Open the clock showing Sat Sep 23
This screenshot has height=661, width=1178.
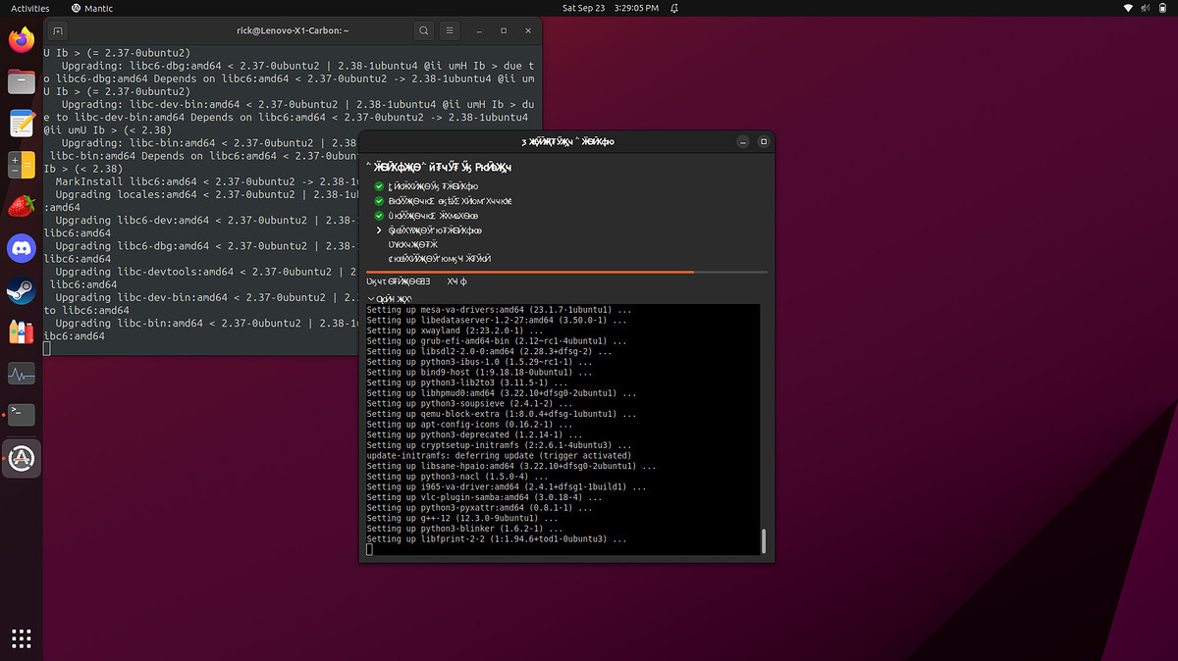click(610, 8)
